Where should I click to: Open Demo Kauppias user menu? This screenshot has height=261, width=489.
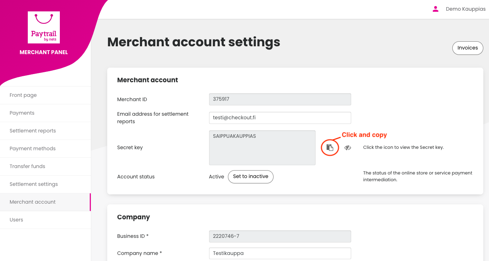[x=465, y=9]
